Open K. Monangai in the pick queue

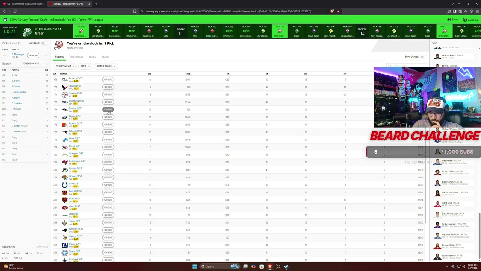(18, 55)
